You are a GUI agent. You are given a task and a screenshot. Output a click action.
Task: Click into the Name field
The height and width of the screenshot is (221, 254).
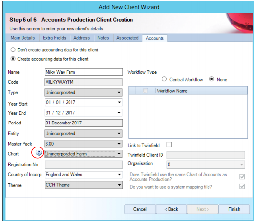[84, 72]
